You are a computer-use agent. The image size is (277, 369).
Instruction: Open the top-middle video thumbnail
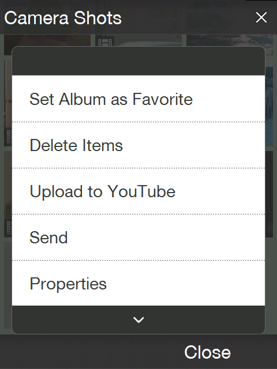[x=138, y=40]
